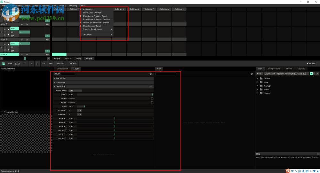Collapse the Transform section
This screenshot has height=173, width=320.
pyautogui.click(x=104, y=86)
